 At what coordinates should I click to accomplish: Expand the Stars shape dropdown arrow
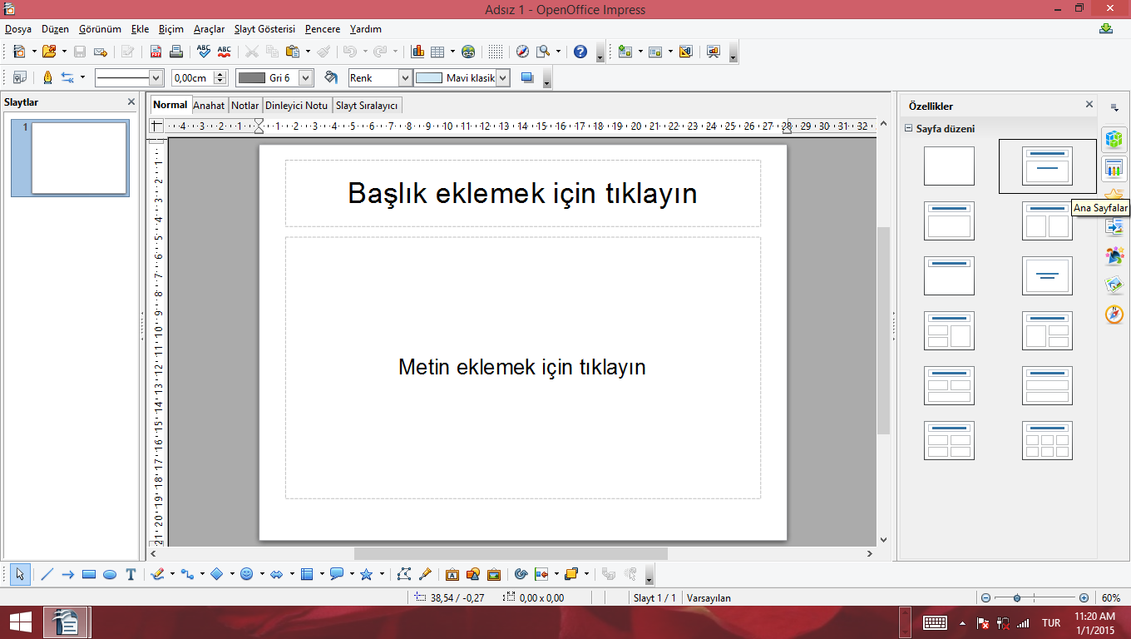[382, 574]
